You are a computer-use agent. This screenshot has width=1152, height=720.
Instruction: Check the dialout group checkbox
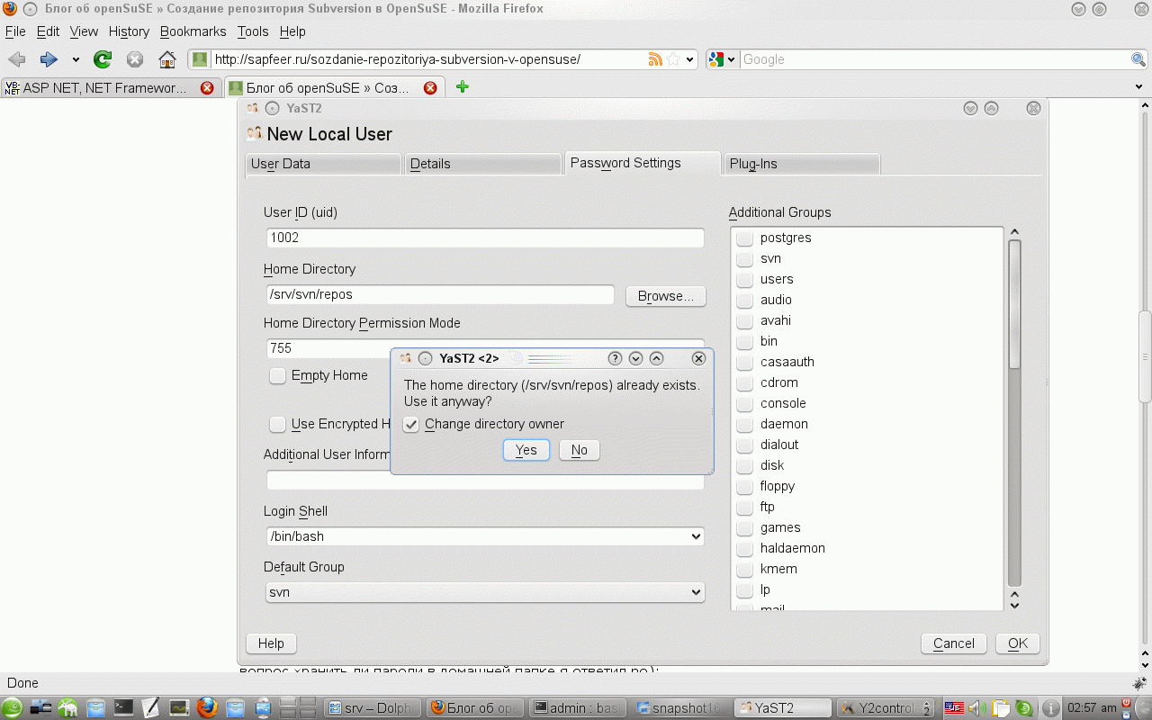coord(744,445)
